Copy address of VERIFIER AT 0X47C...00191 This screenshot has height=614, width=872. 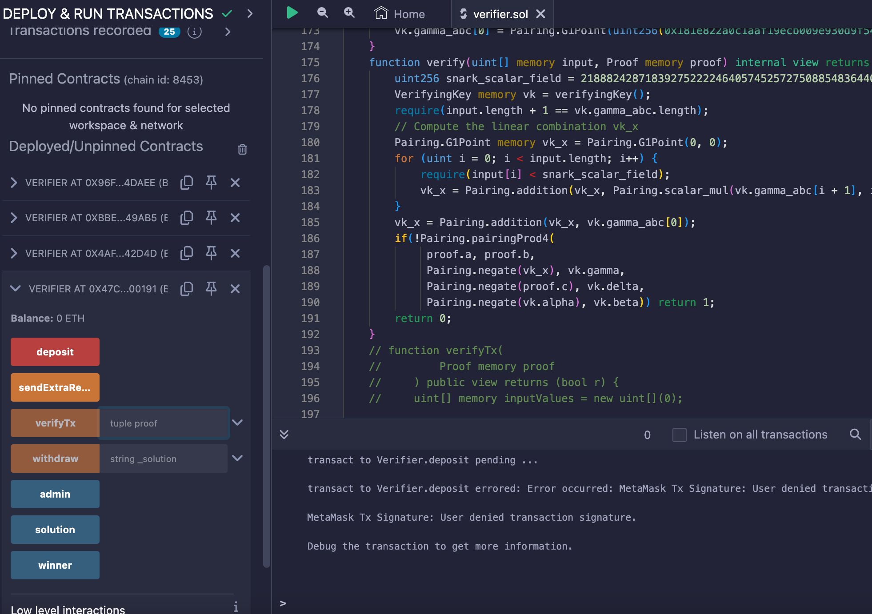[x=187, y=289]
